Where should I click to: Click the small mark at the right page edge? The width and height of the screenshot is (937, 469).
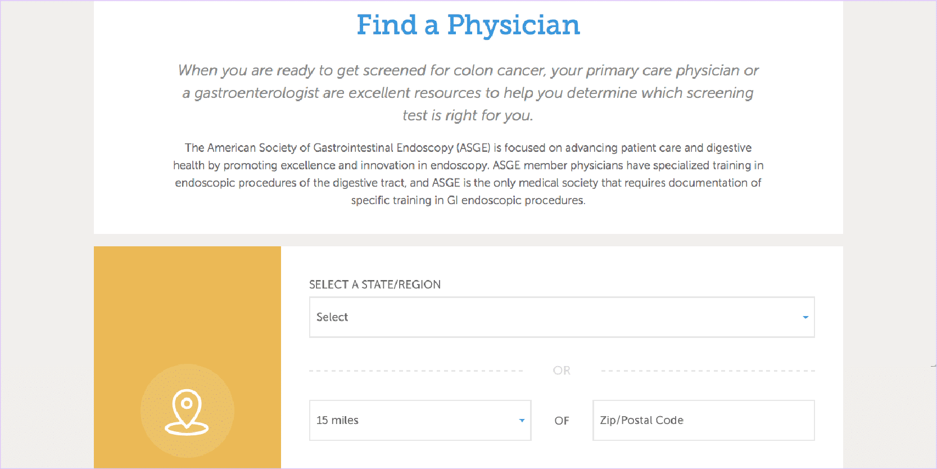point(933,366)
